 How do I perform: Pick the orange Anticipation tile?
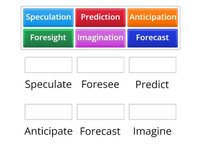pyautogui.click(x=152, y=18)
